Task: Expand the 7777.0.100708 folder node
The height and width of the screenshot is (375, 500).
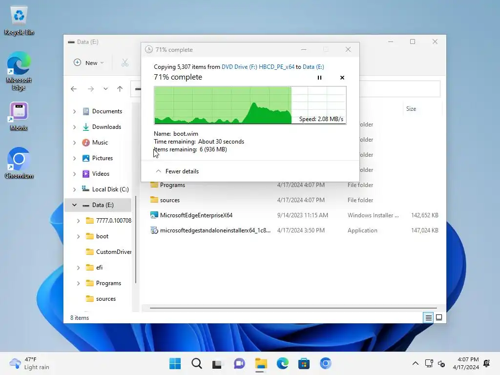Action: 79,221
